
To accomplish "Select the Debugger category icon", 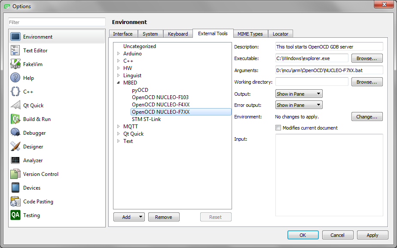I will pos(15,133).
